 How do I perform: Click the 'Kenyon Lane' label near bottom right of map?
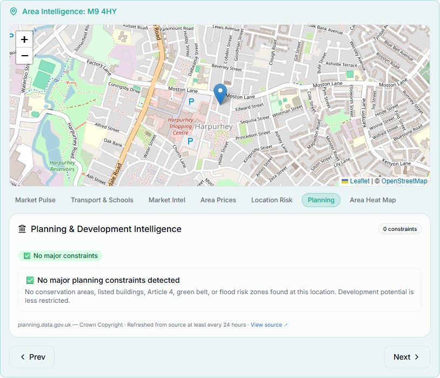[396, 162]
